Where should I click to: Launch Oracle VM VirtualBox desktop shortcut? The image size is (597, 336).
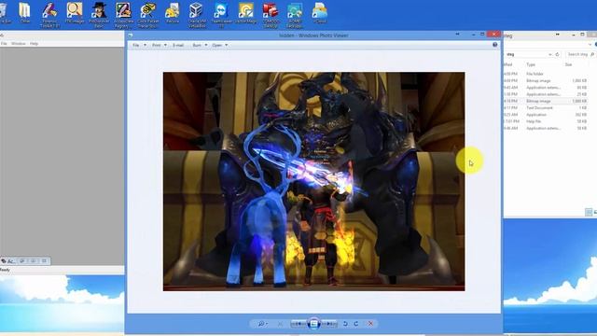click(x=197, y=15)
